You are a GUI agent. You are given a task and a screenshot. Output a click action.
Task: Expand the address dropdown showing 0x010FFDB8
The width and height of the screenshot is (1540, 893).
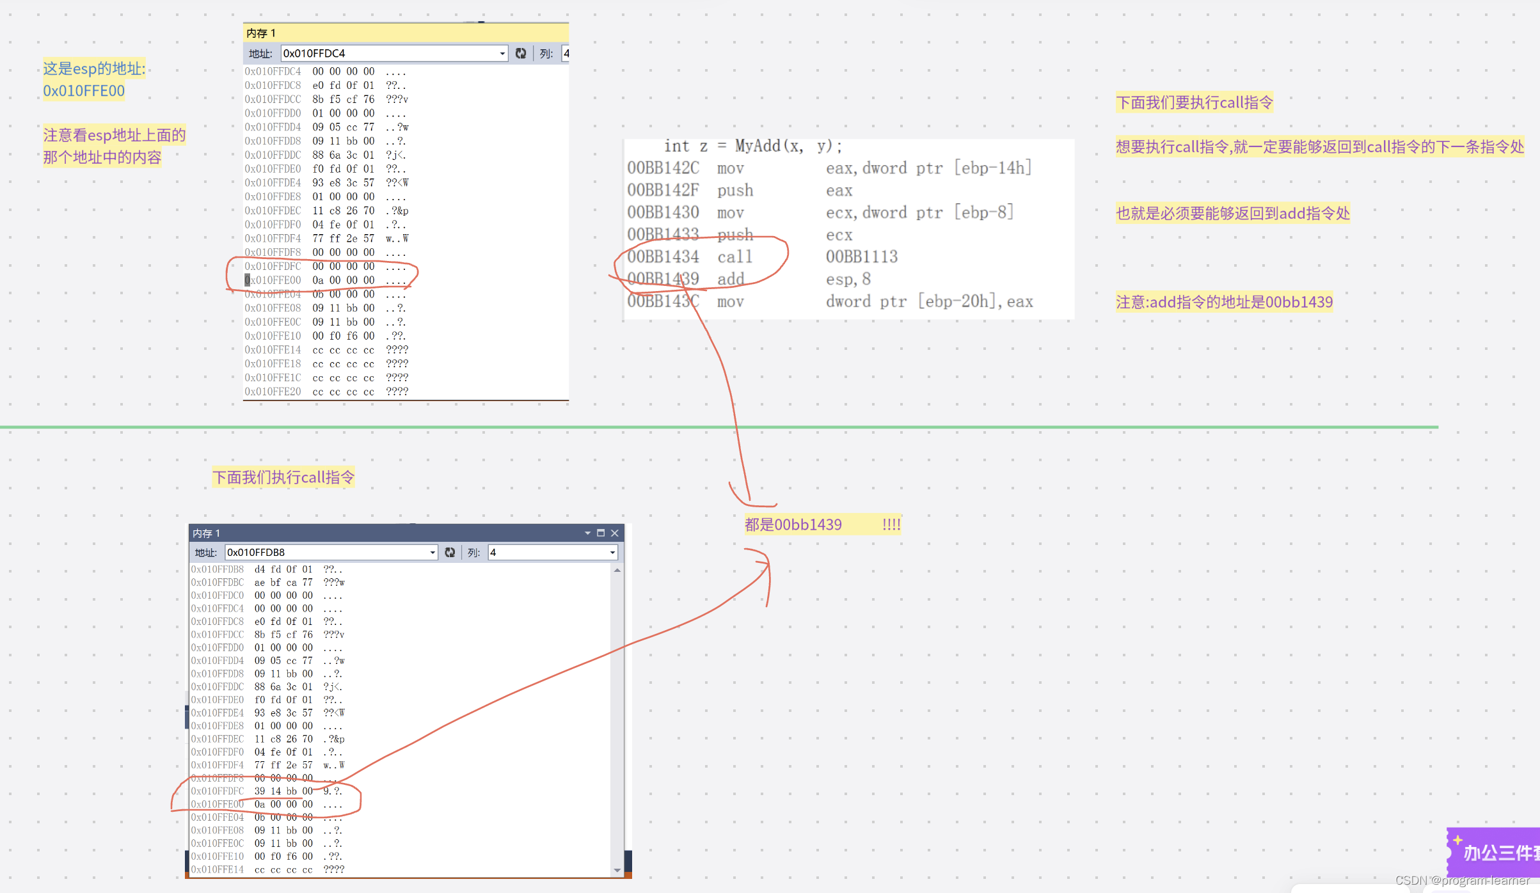point(433,553)
